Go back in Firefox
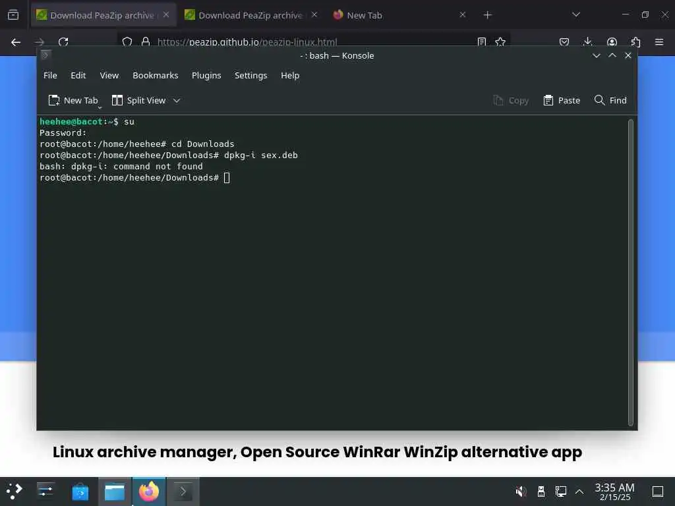675x506 pixels. [x=16, y=42]
